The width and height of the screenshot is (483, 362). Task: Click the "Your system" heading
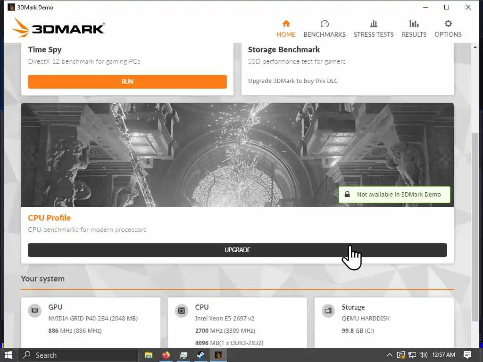(x=42, y=279)
